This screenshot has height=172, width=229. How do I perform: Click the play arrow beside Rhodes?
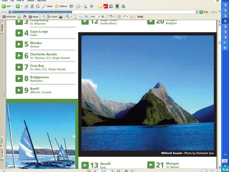click(x=19, y=44)
